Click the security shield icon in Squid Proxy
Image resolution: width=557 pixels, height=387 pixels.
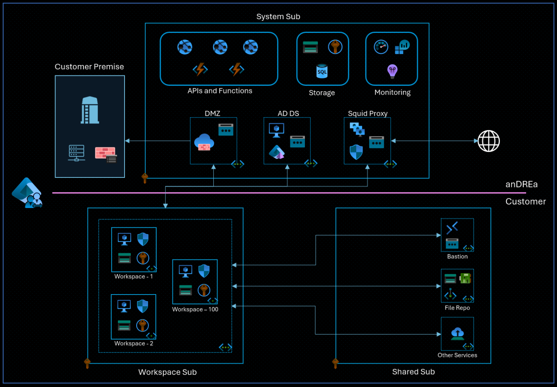356,152
